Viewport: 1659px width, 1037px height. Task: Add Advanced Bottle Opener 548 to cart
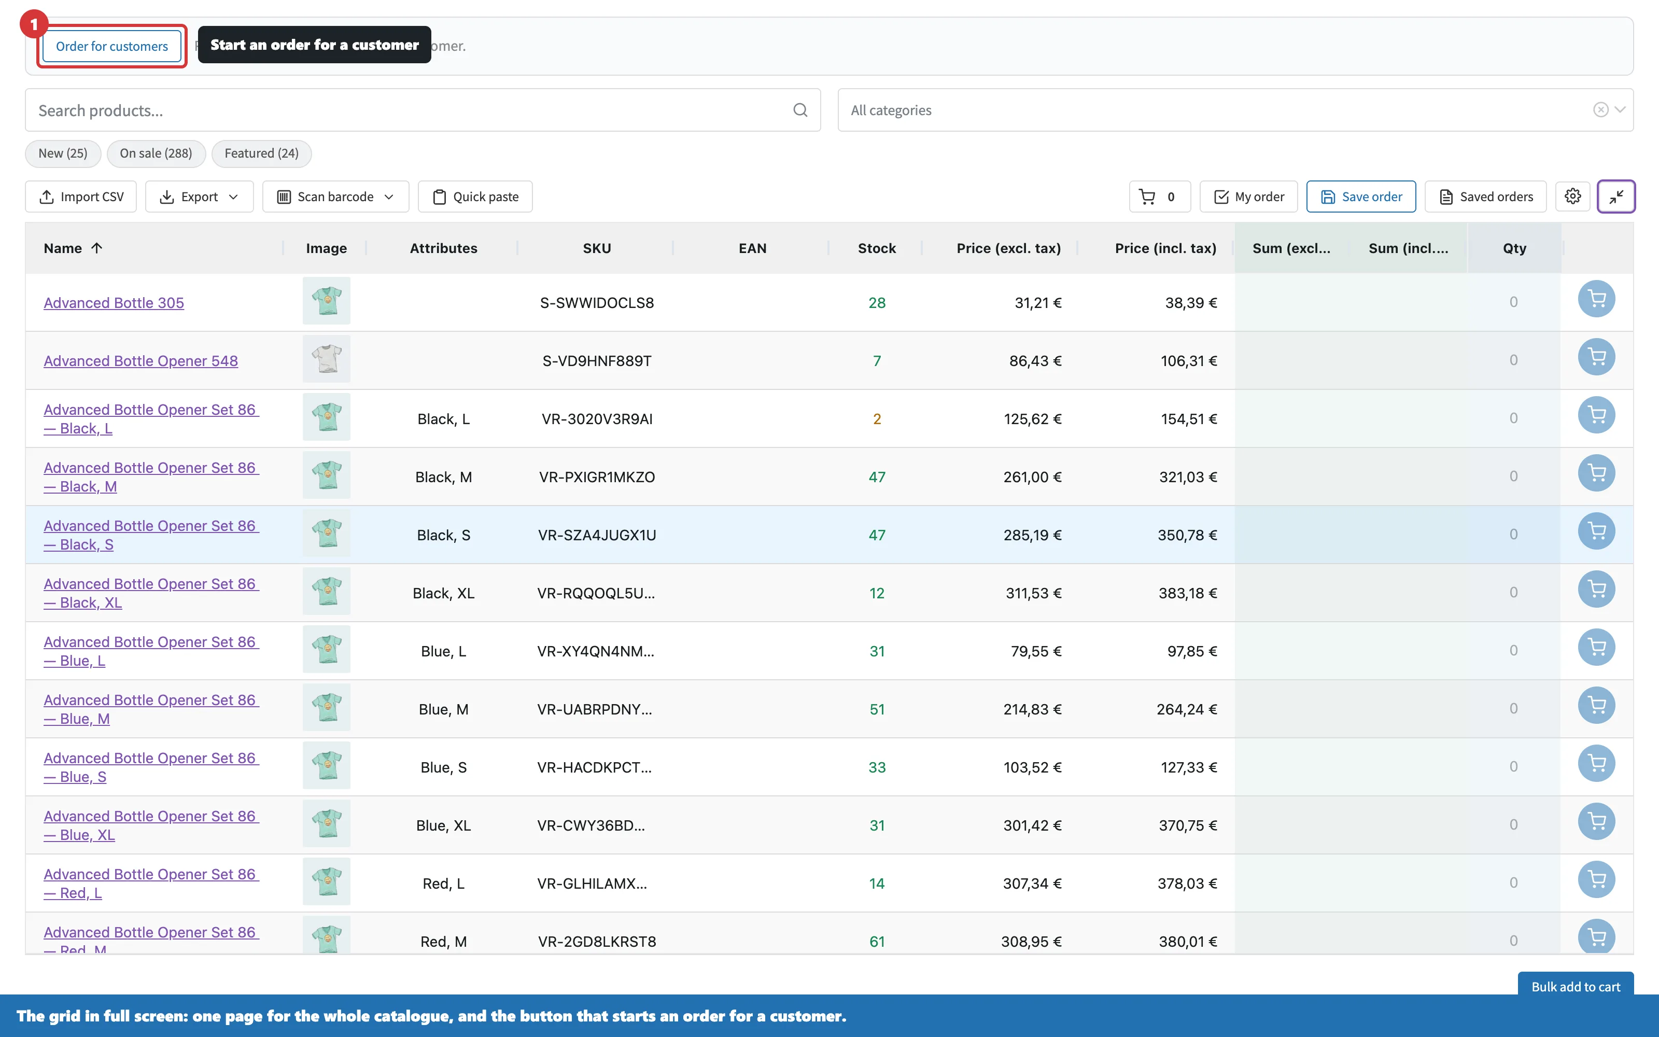1596,358
